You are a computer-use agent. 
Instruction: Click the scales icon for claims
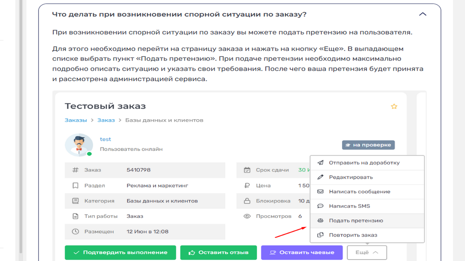coord(320,220)
